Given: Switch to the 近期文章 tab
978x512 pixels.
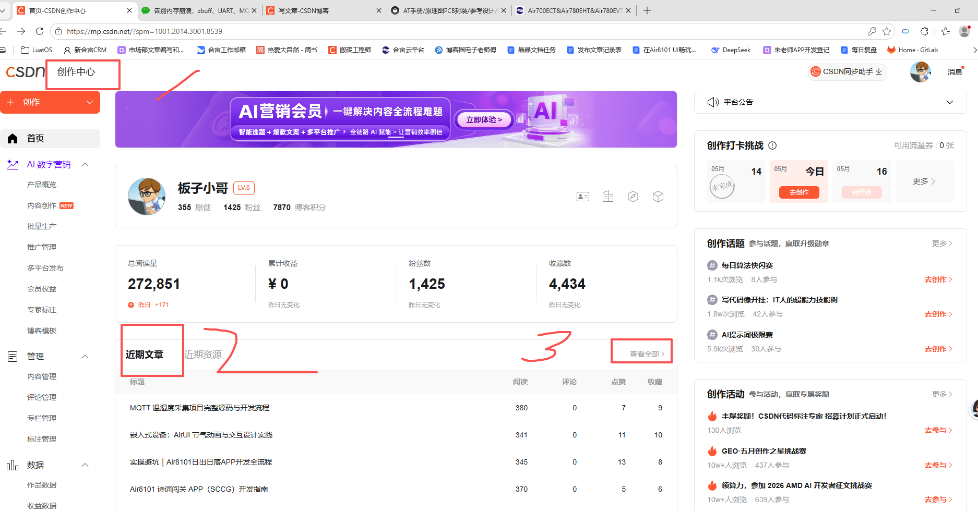Looking at the screenshot, I should click(x=145, y=355).
